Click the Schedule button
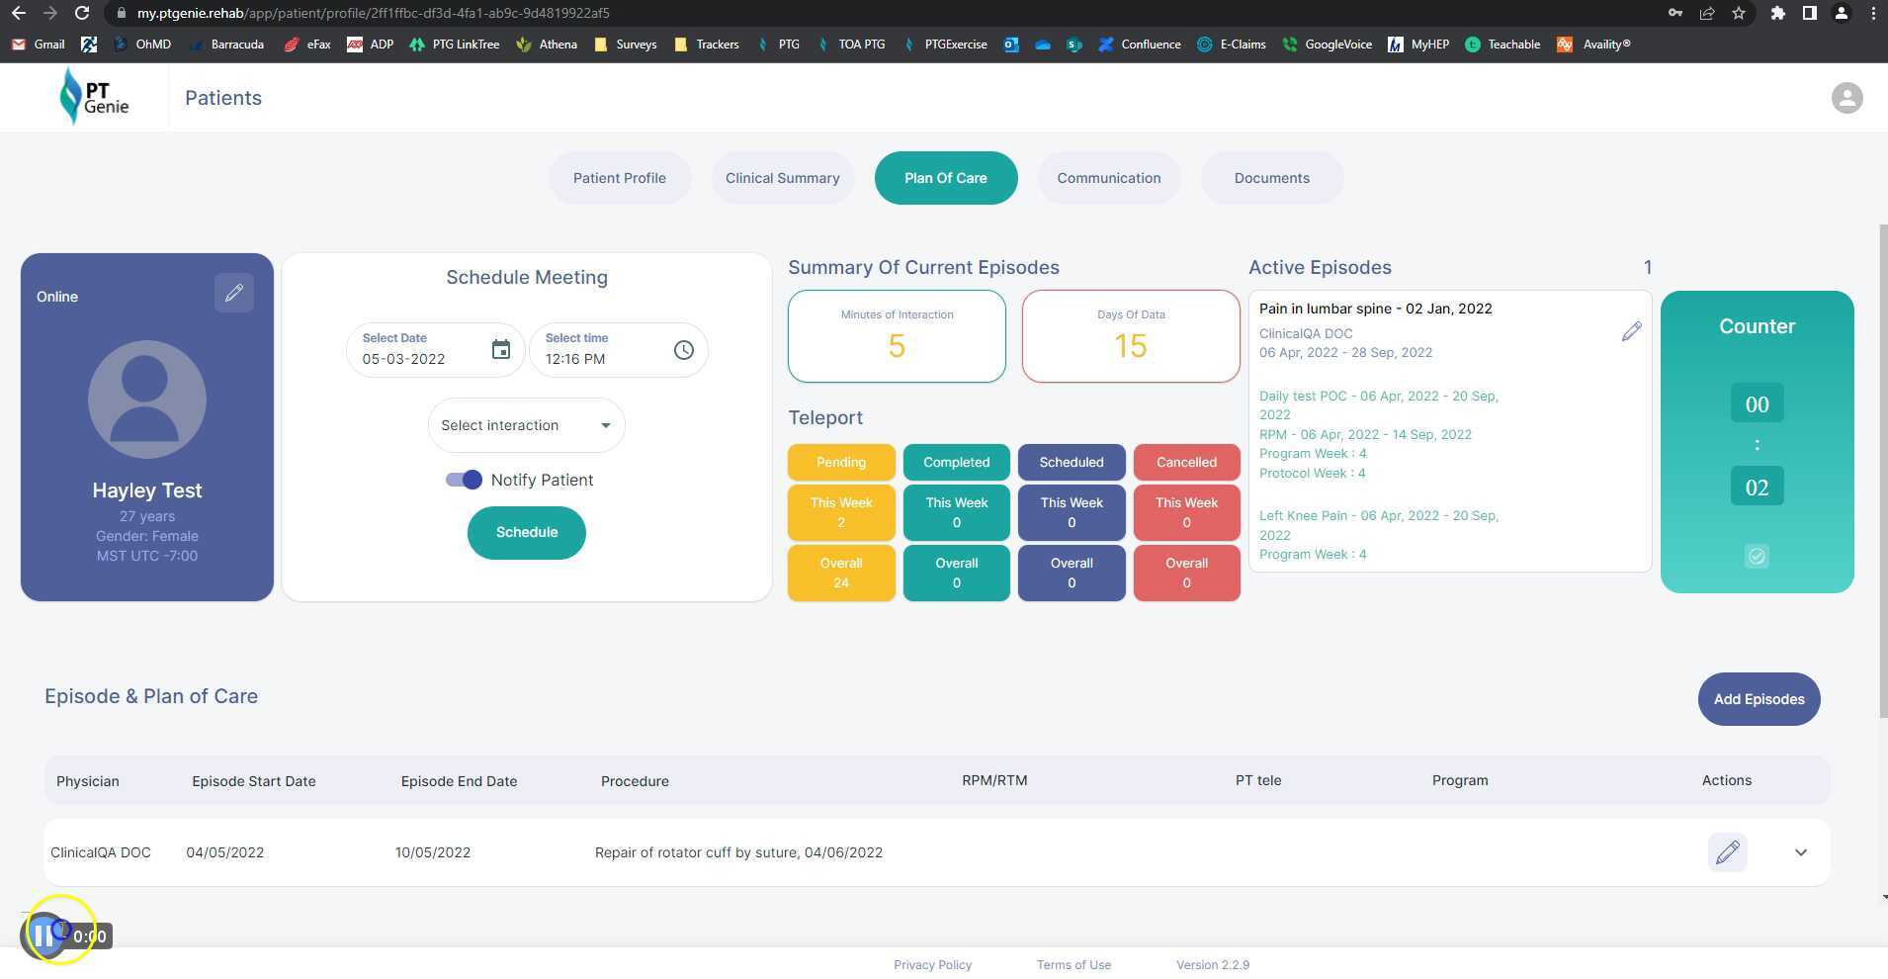The height and width of the screenshot is (979, 1888). (527, 532)
